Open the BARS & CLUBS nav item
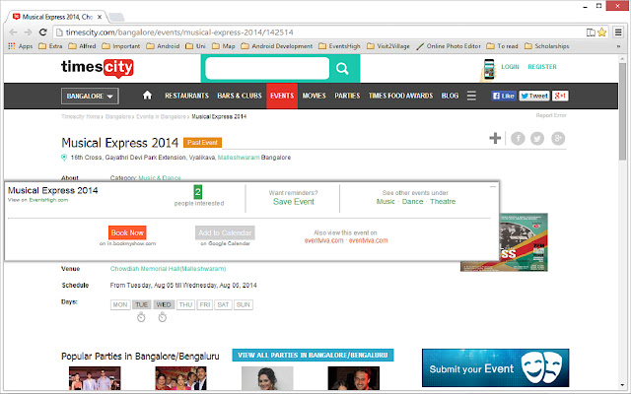631x394 pixels. 240,96
